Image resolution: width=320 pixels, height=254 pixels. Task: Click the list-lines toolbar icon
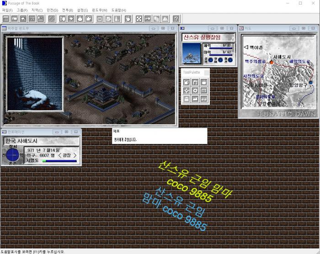pyautogui.click(x=41, y=19)
